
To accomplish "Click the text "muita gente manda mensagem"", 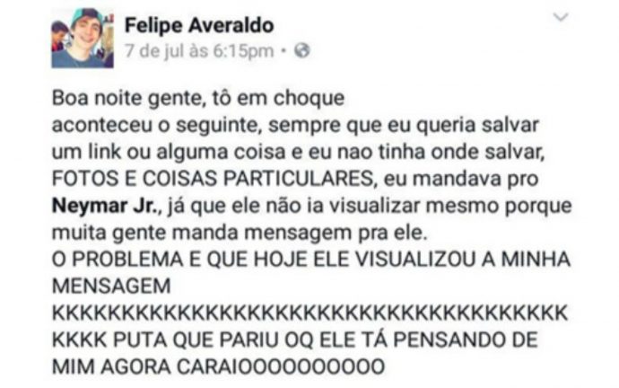I will [202, 233].
